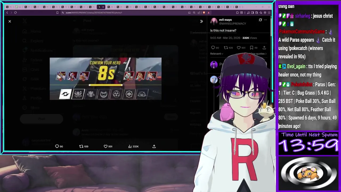Screen dimensions: 341x192
Task: Open the Brave Shields lion icon
Action: click(204, 13)
